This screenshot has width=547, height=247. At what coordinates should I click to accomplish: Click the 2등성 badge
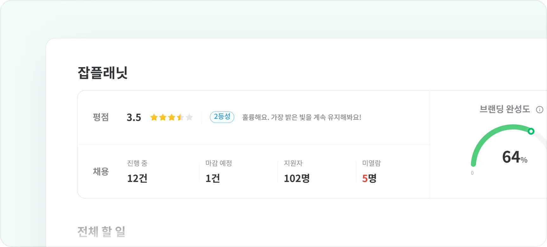coord(222,117)
